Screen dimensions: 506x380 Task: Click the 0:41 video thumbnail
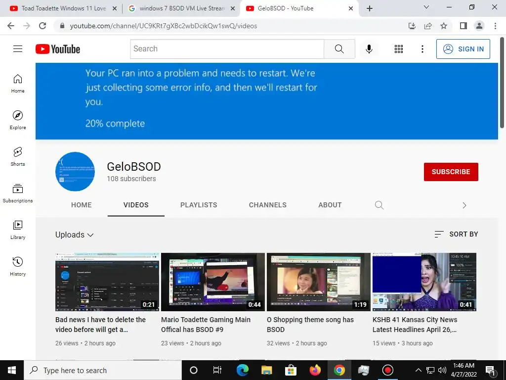point(424,282)
